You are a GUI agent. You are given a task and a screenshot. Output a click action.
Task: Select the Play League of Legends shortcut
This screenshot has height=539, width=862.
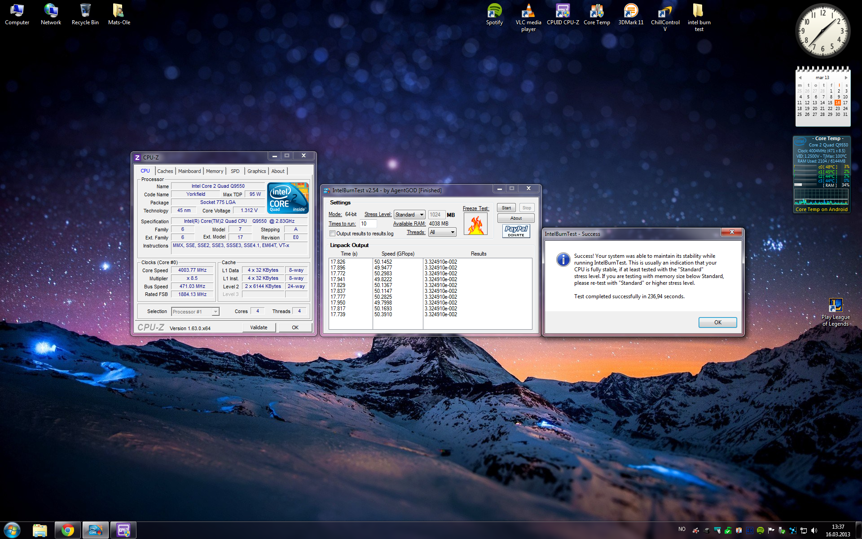coord(836,312)
